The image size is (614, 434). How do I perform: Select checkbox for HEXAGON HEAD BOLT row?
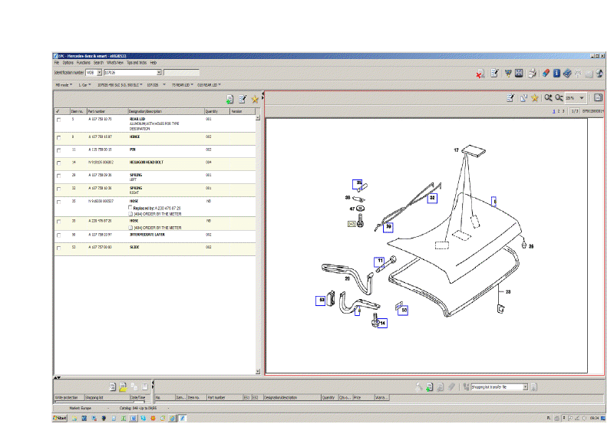(x=58, y=163)
